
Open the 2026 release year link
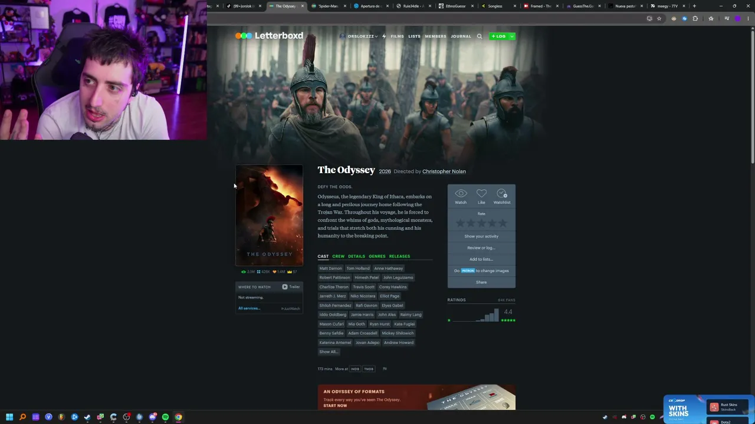pos(385,171)
